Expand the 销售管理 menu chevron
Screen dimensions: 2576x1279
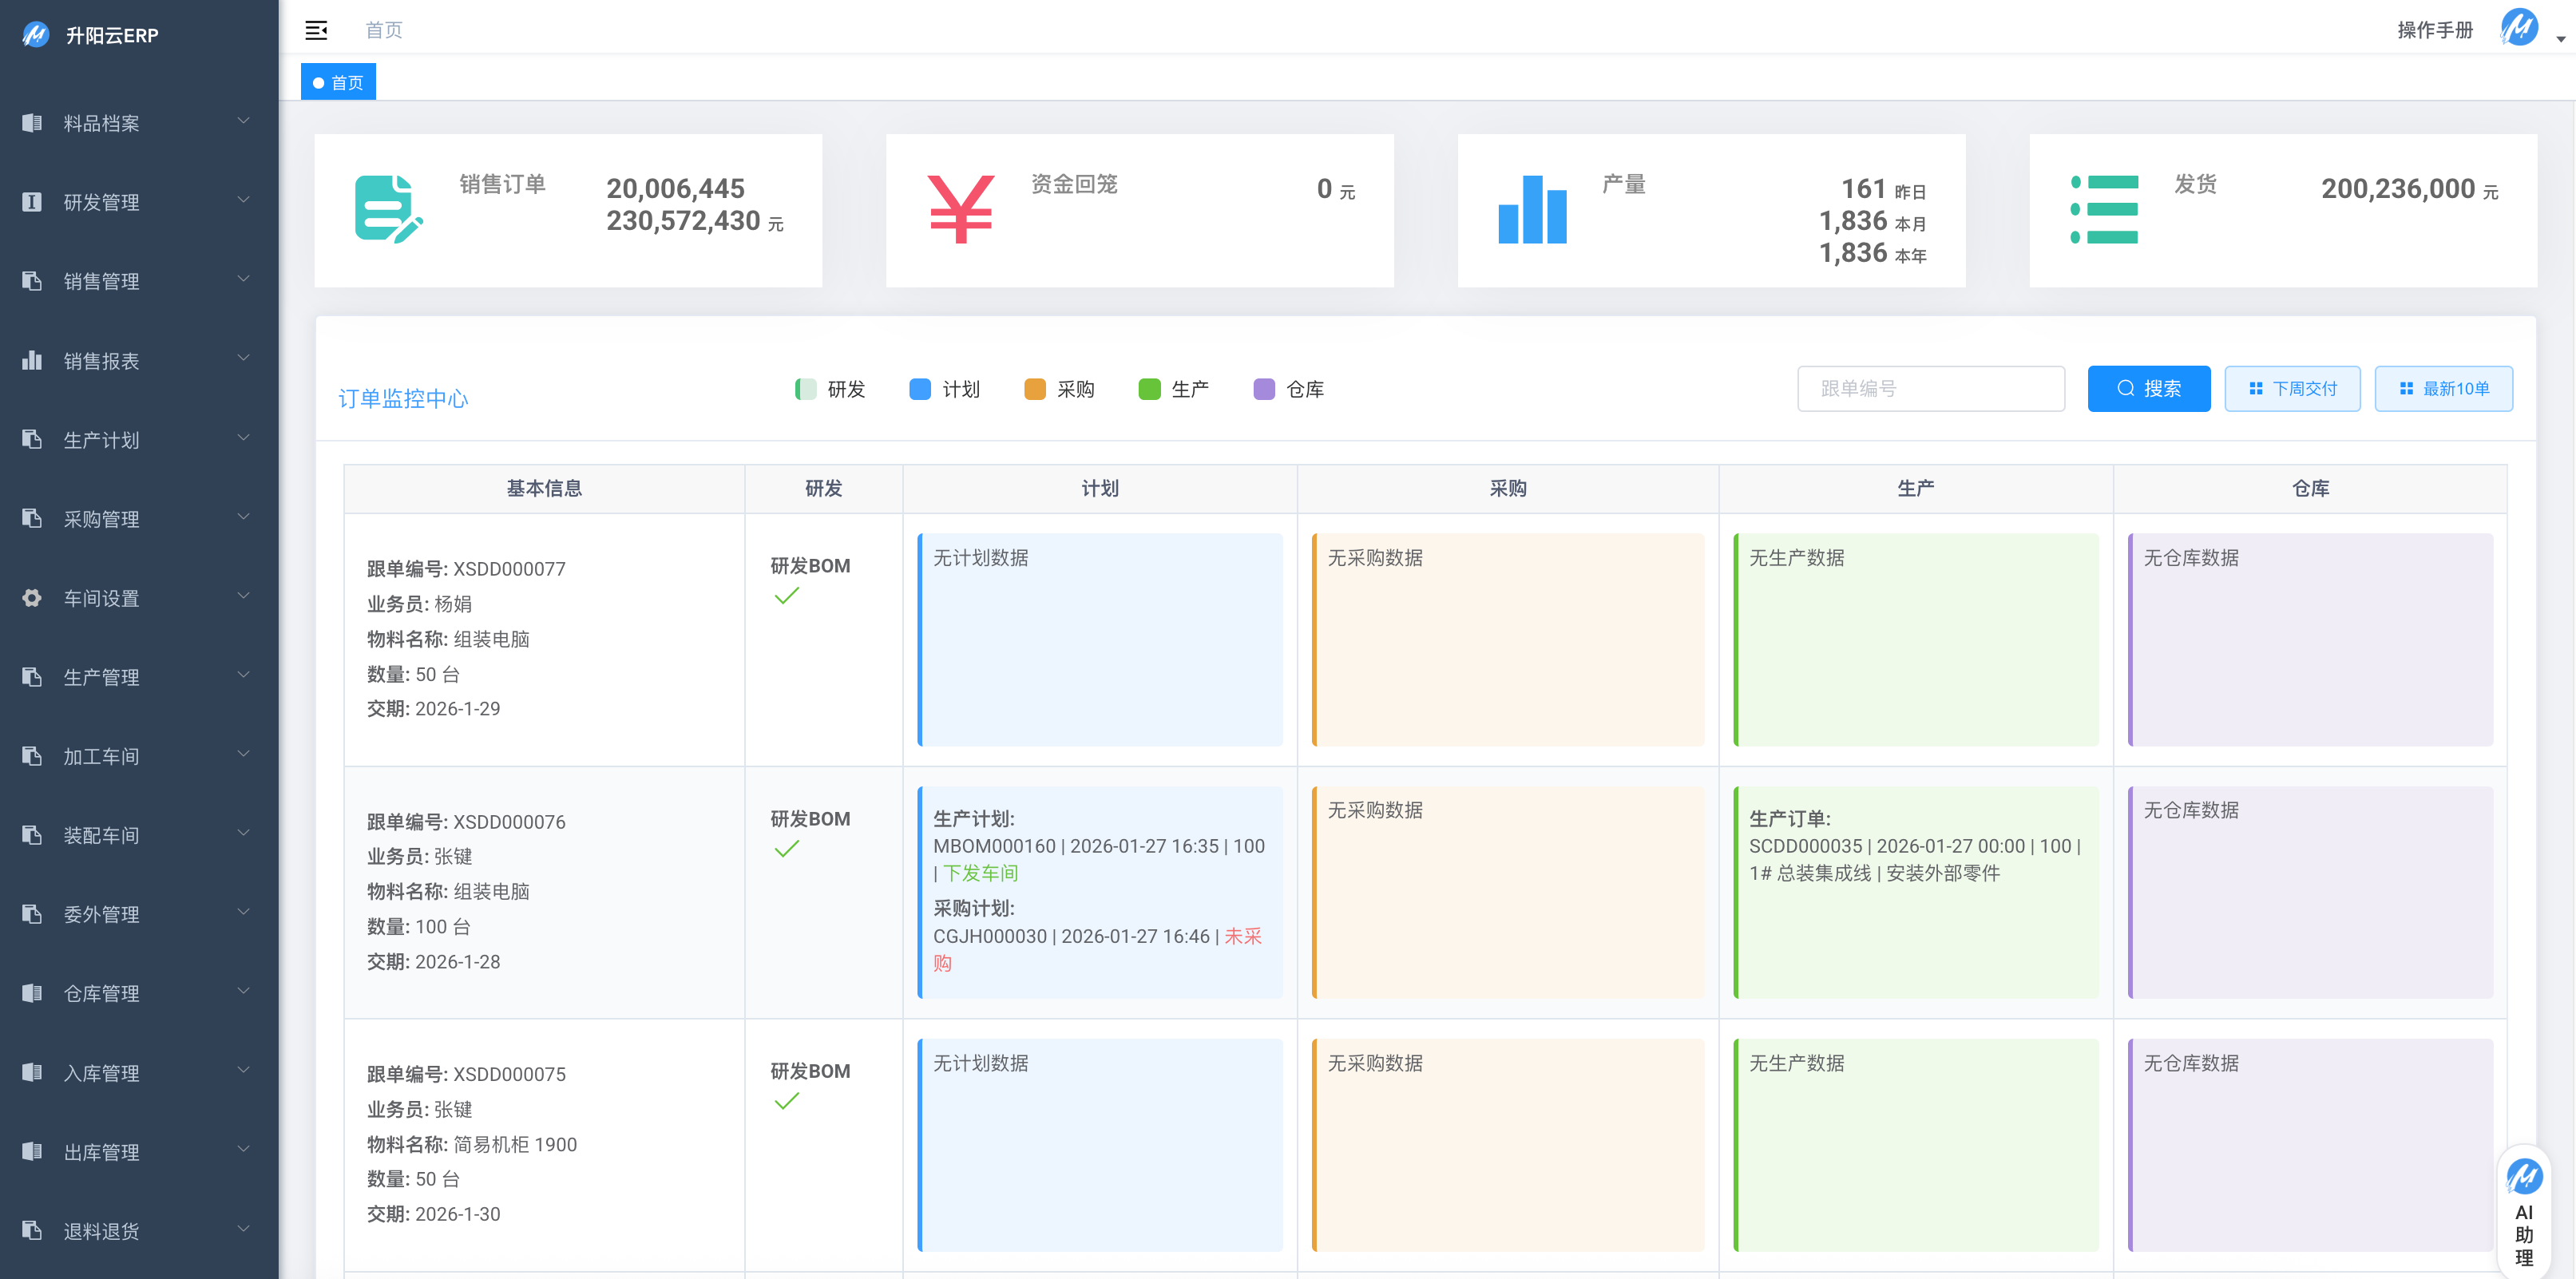point(243,279)
